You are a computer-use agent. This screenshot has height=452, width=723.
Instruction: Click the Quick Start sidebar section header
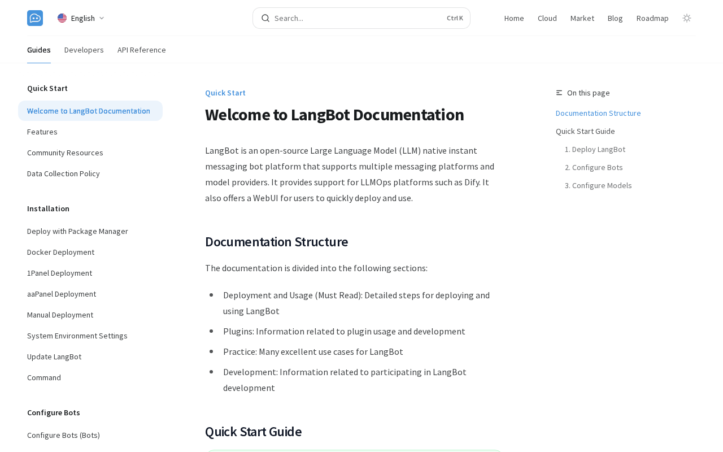click(x=47, y=88)
